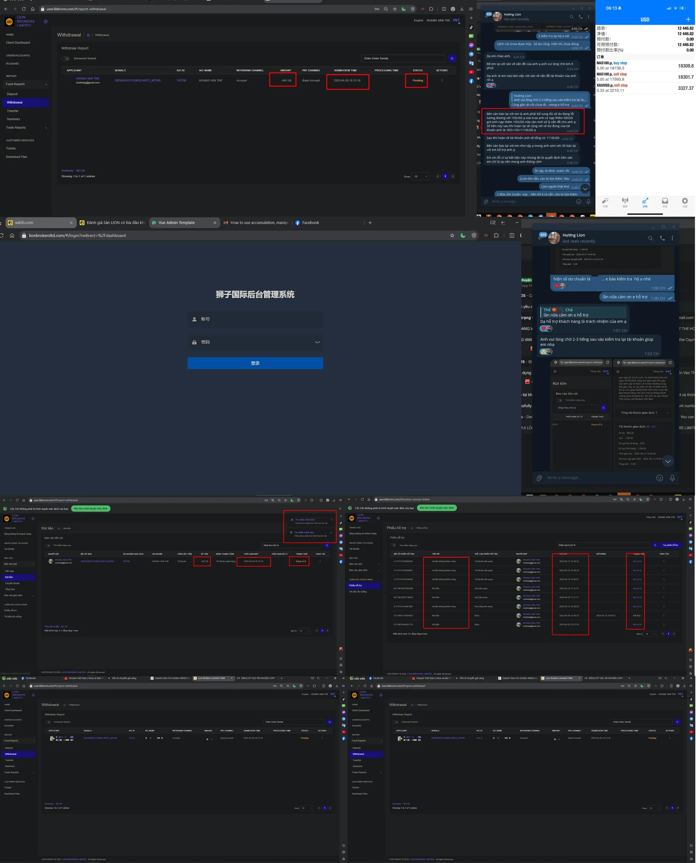Open Deposit in topmost Lion Brokers sidebar
Screen dimensions: 696x863
(x=13, y=94)
